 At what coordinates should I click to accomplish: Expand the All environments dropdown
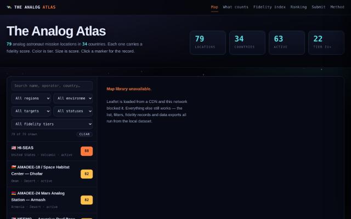click(73, 99)
